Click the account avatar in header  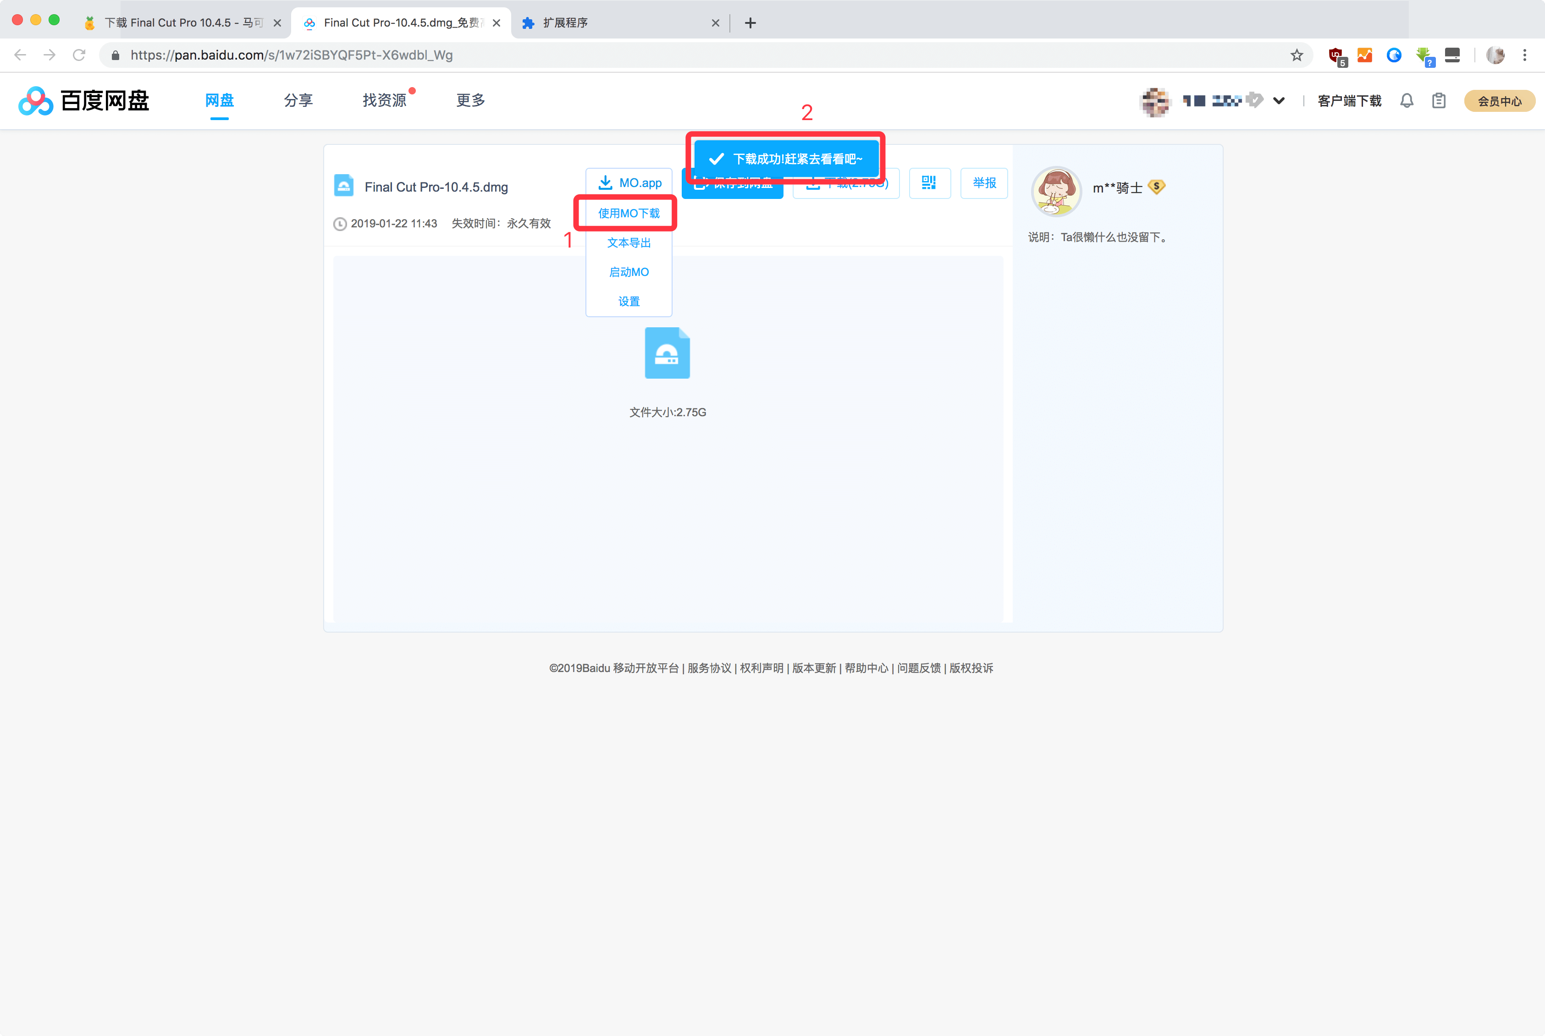coord(1155,101)
